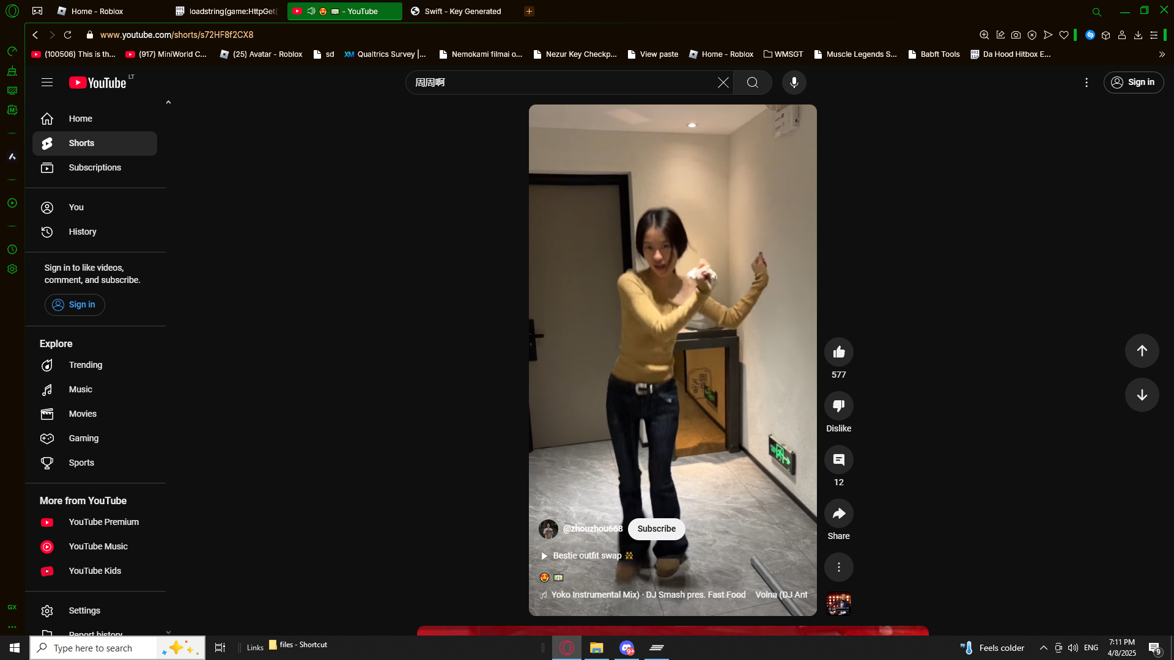Open File Explorer from the taskbar

[x=596, y=648]
